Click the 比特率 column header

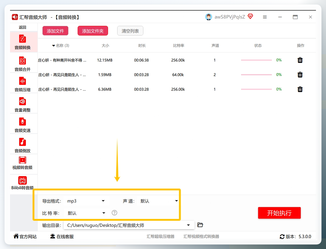[179, 46]
